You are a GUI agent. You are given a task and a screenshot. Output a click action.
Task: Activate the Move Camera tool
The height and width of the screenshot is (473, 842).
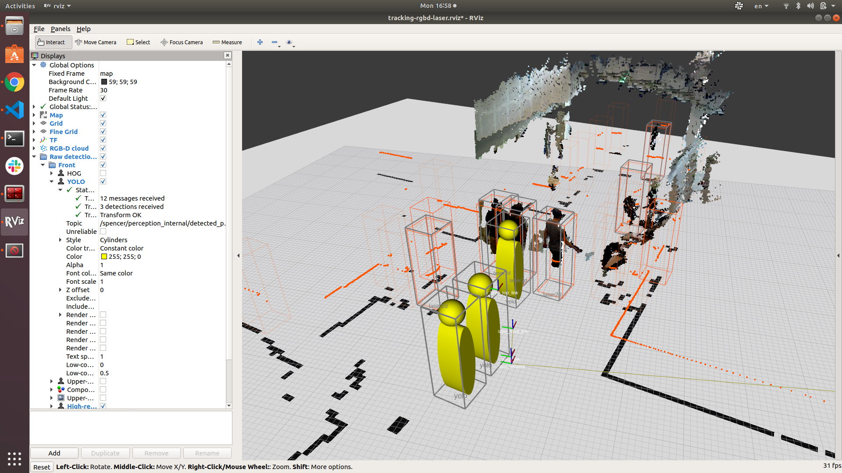pos(96,42)
